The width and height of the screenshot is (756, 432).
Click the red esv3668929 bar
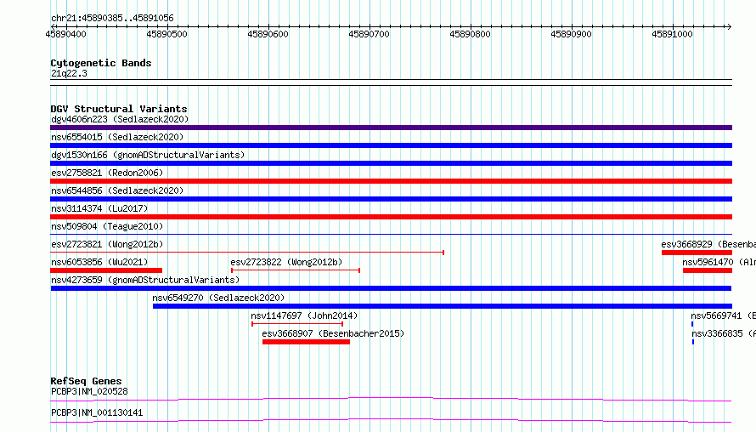click(x=697, y=253)
